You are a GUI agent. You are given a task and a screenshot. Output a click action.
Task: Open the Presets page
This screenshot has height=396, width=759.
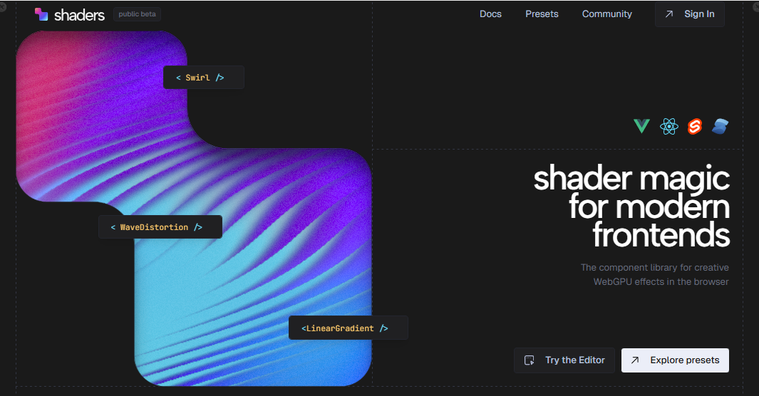pos(542,14)
